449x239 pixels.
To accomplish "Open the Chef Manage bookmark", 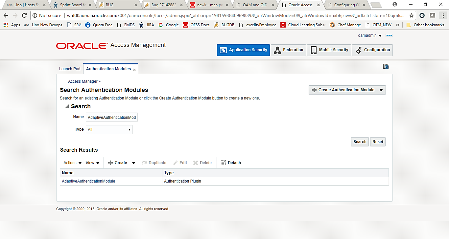I will click(x=345, y=25).
